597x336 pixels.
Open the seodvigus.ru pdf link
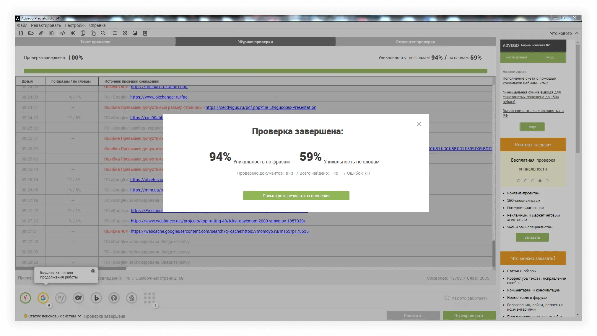[261, 107]
